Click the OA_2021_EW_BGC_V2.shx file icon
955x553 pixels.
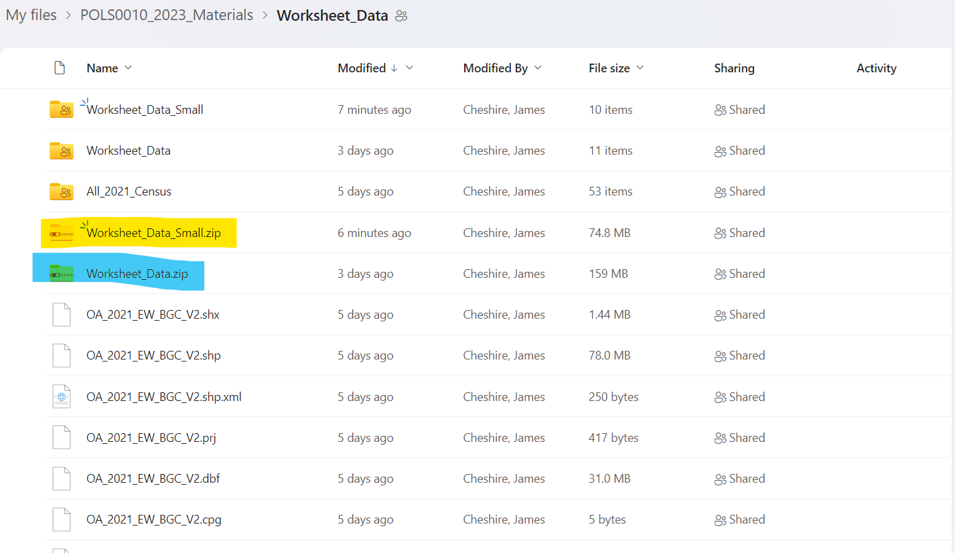coord(61,315)
